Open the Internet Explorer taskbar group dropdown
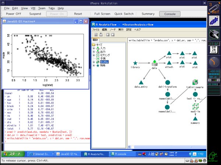Viewport: 221px width, 165px height. coord(53,154)
